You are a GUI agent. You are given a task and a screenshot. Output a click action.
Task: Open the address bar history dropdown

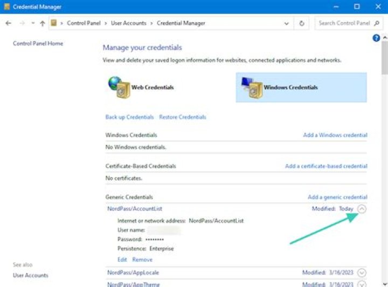pos(286,23)
